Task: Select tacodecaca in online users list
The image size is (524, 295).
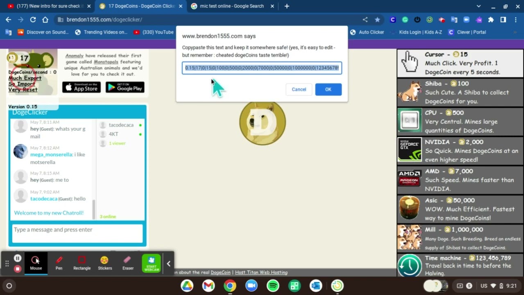Action: (x=121, y=125)
